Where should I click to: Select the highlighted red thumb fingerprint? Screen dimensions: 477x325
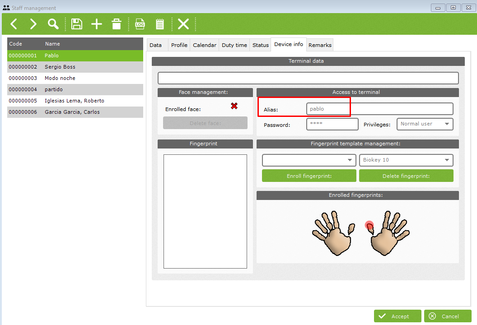coord(369,226)
